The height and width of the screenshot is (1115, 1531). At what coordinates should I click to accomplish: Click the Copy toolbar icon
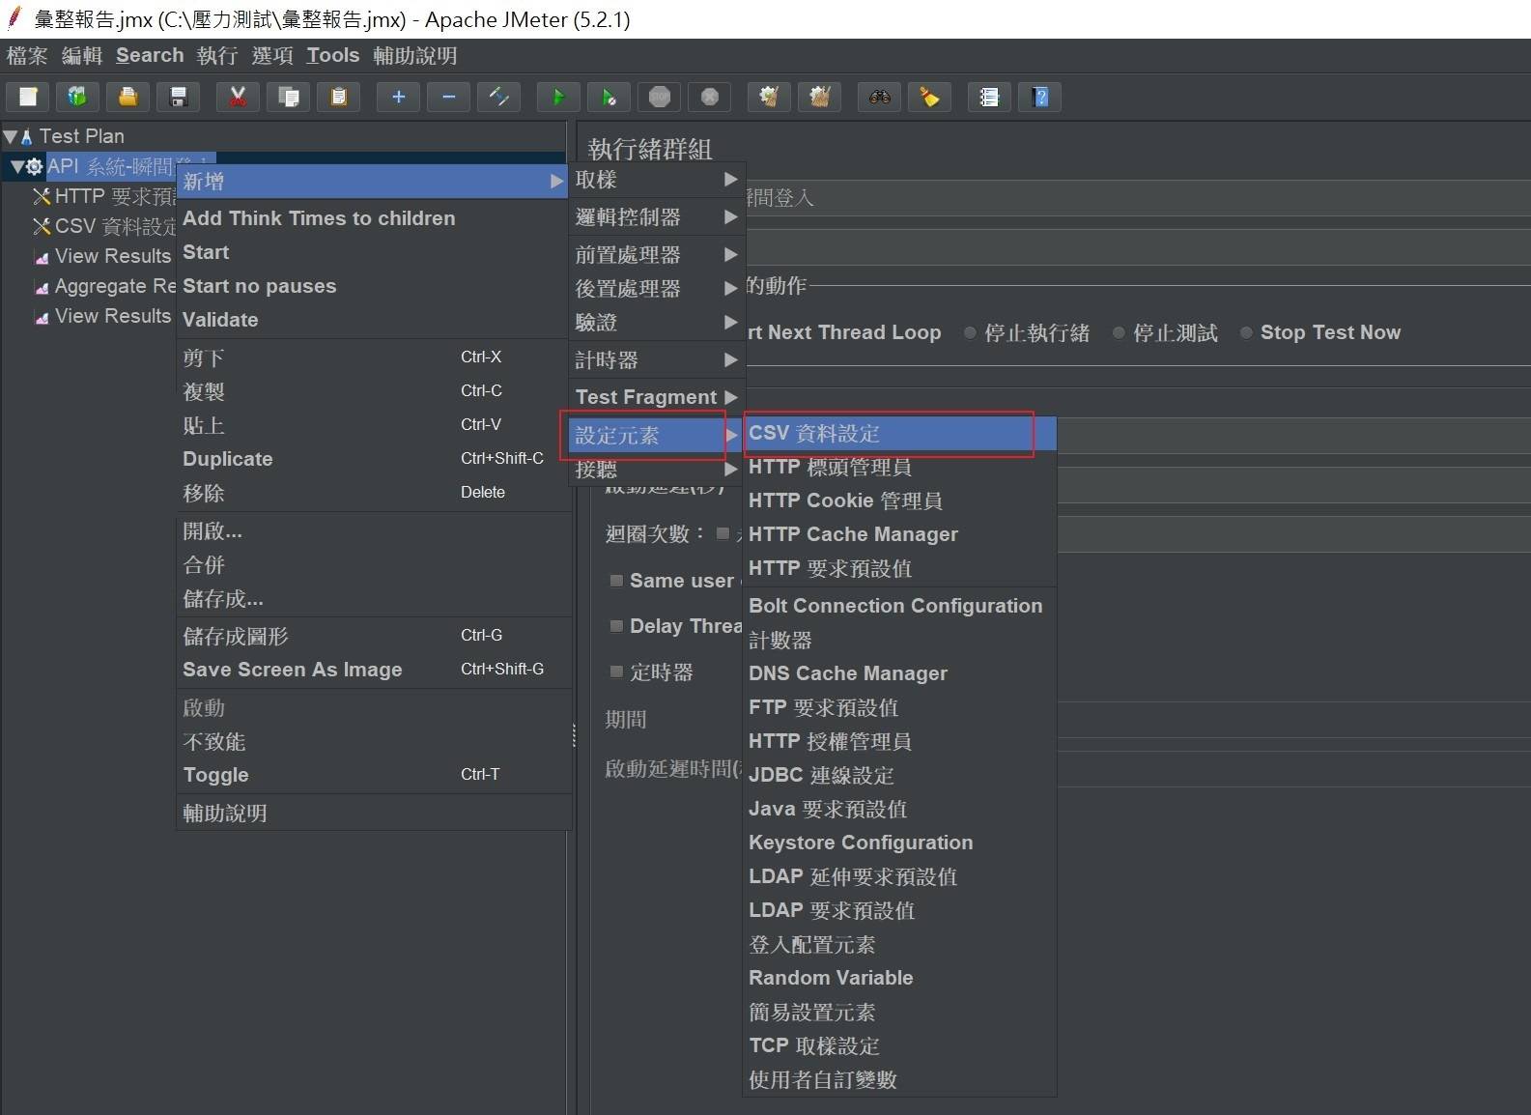pyautogui.click(x=288, y=97)
